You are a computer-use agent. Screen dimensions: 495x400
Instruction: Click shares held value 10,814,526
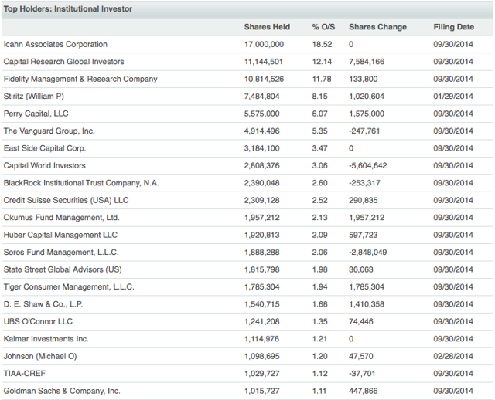[264, 79]
